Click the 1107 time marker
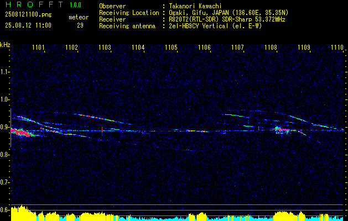Image resolution: width=348 pixels, height=221 pixels. (237, 48)
